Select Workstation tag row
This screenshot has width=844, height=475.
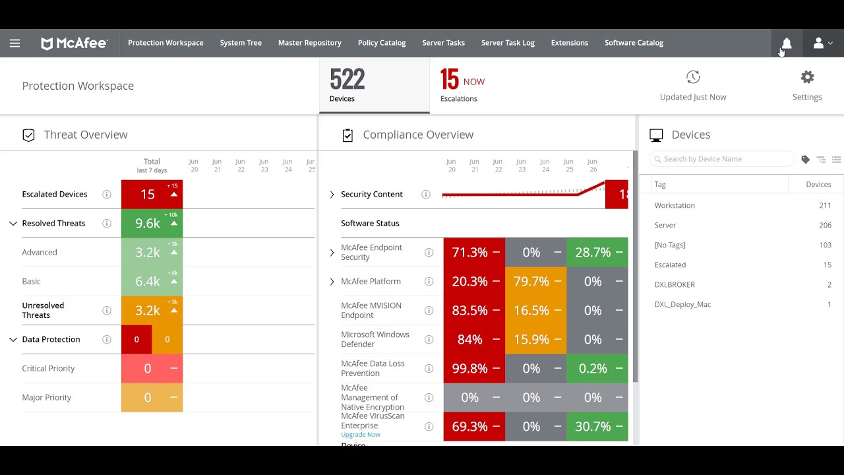pos(743,205)
